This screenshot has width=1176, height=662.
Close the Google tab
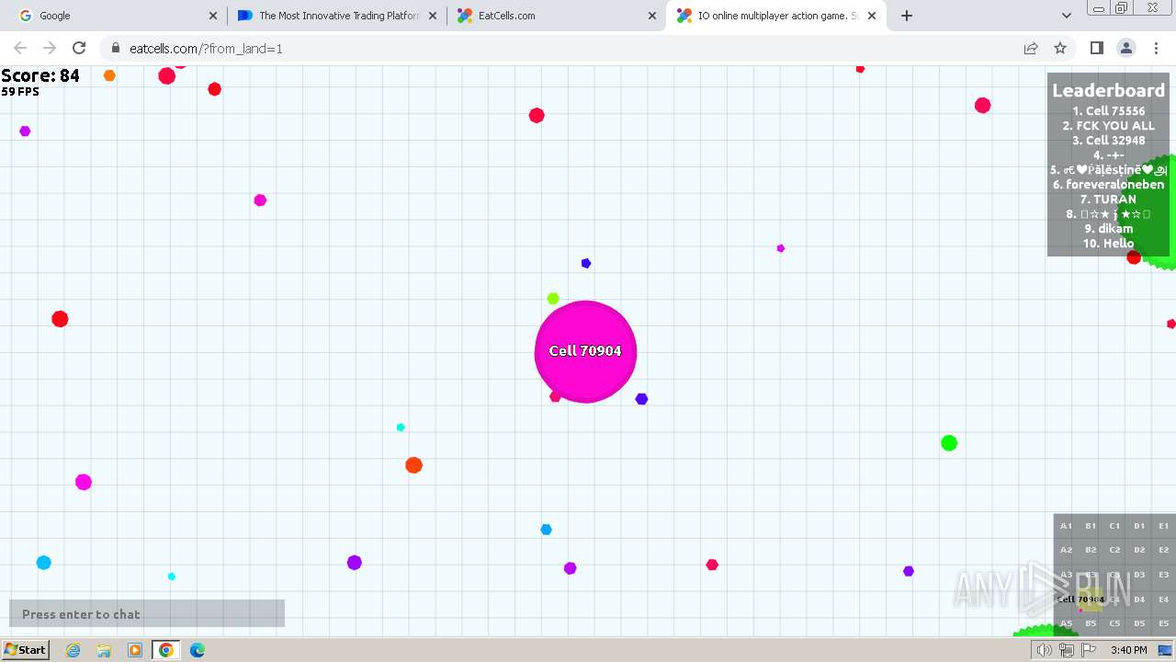point(213,16)
